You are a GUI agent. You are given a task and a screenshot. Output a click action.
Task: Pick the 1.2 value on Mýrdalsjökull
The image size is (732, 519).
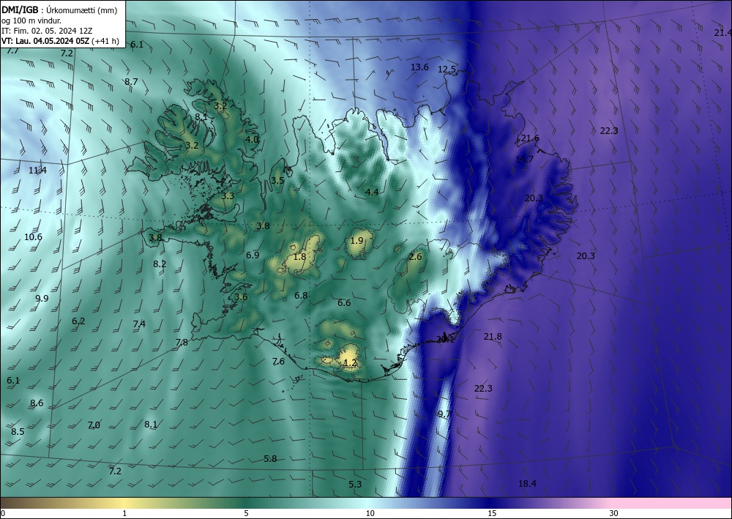(350, 363)
